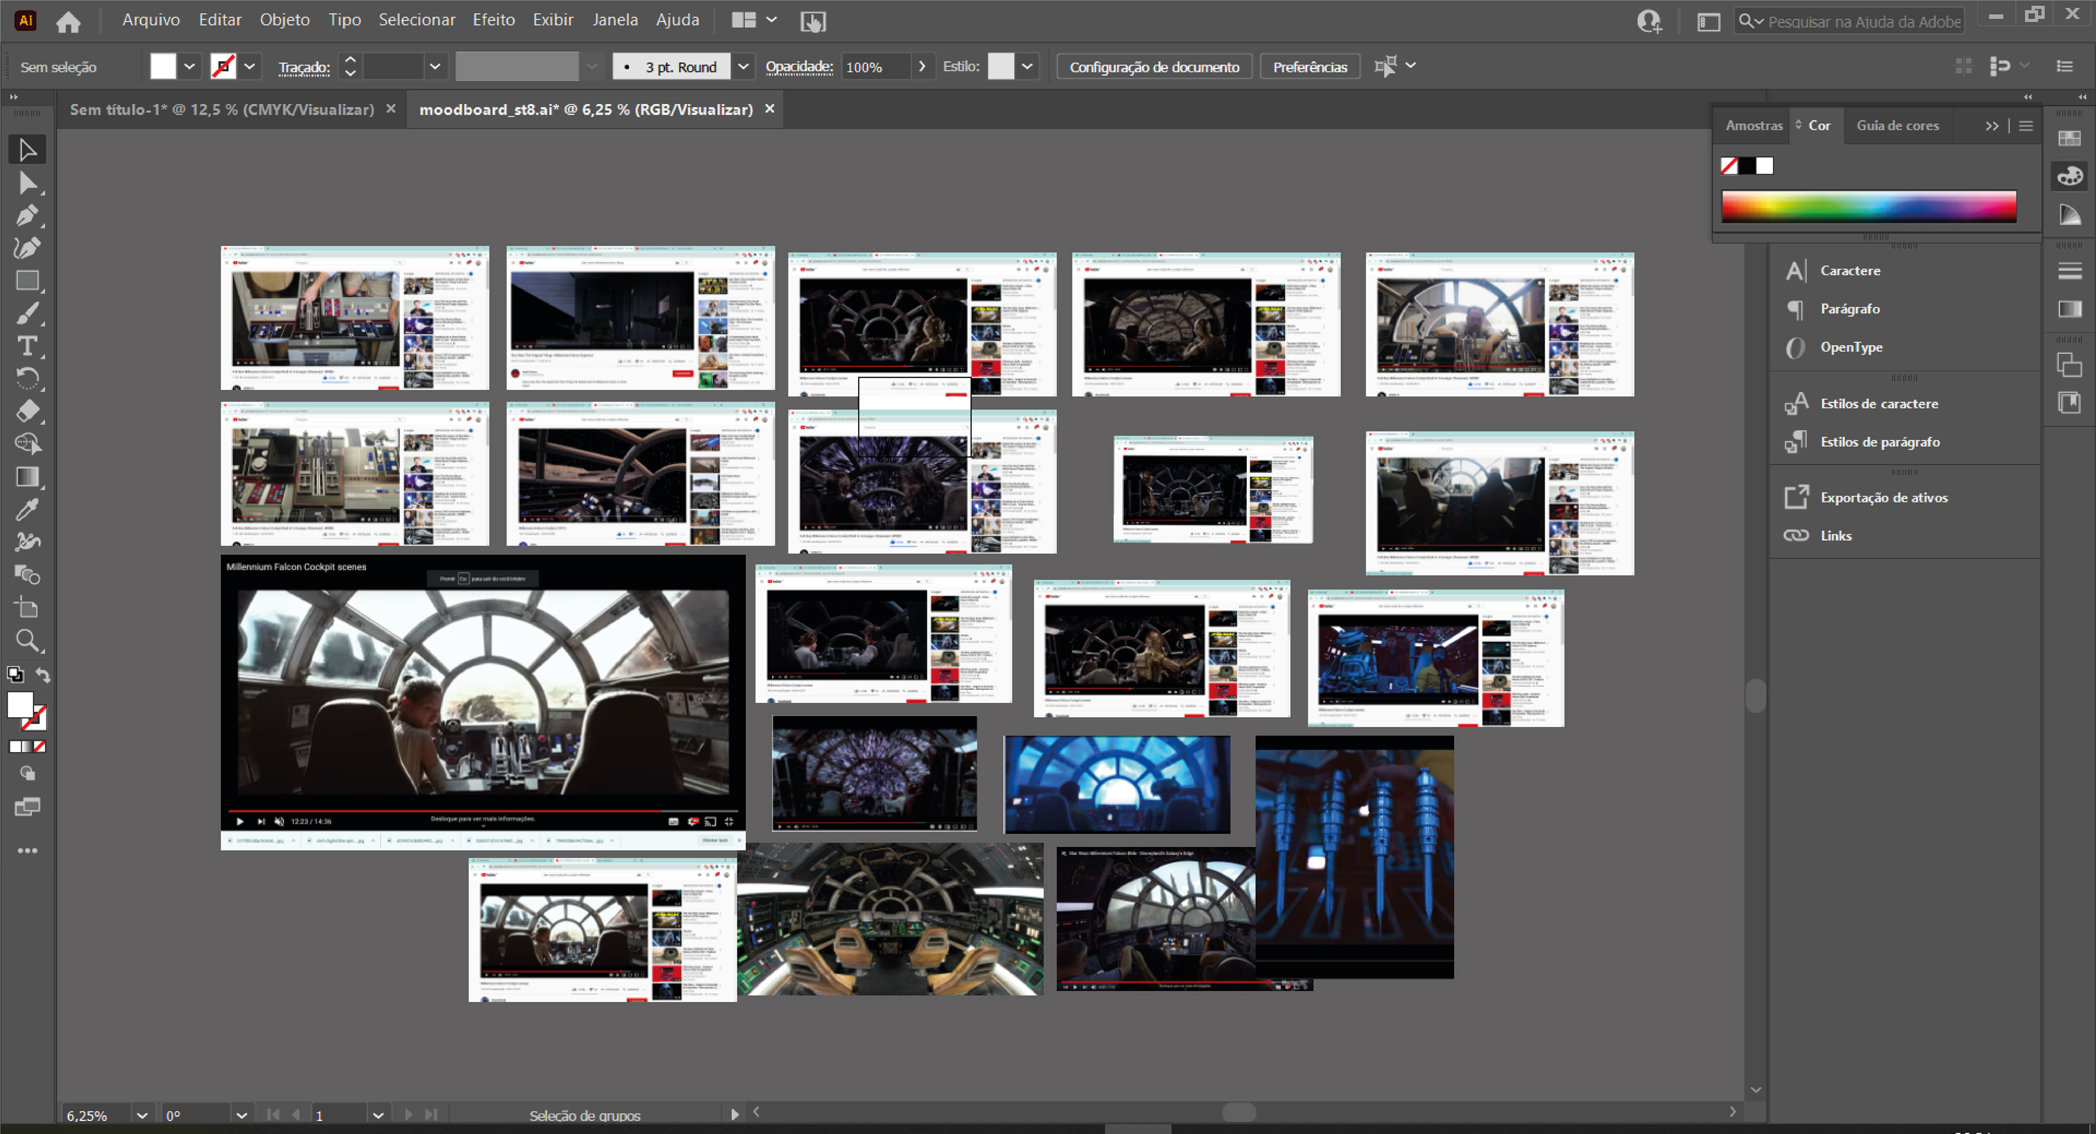This screenshot has width=2096, height=1134.
Task: Open the 3 pt. Round brush dropdown
Action: point(743,67)
